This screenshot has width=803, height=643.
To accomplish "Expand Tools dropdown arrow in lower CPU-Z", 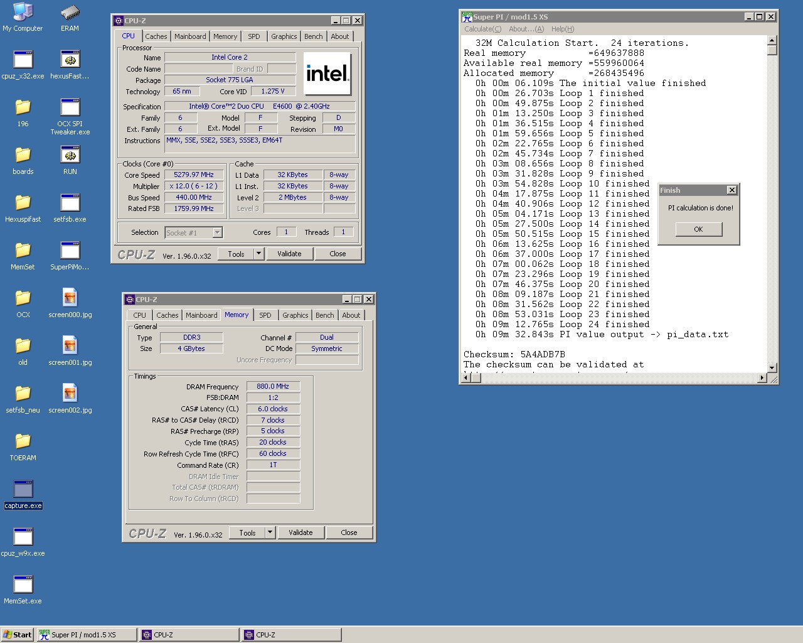I will pyautogui.click(x=270, y=532).
